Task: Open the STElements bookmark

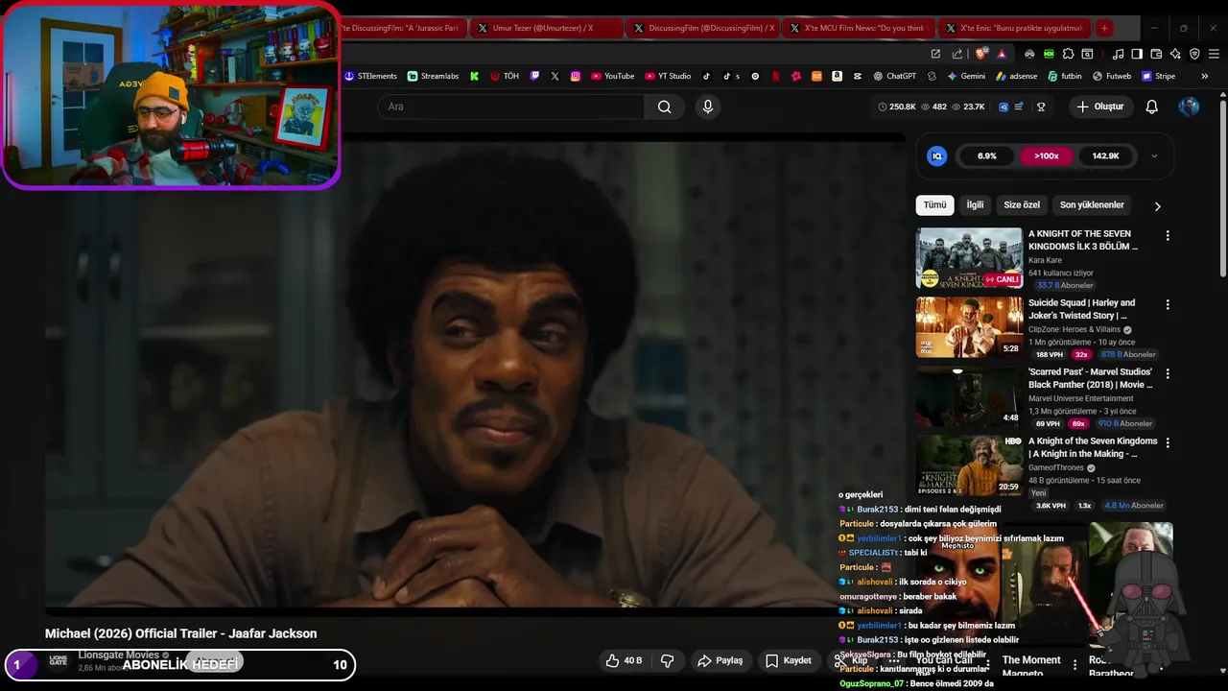Action: (x=370, y=76)
